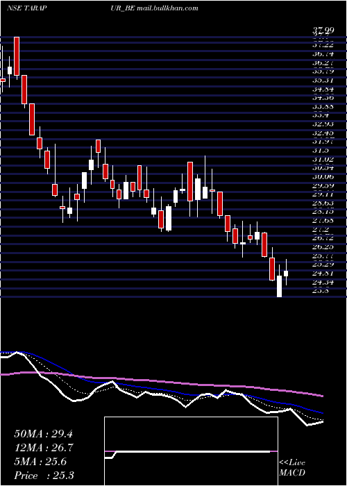Click the 31.02 price axis label
The height and width of the screenshot is (486, 347).
point(323,159)
